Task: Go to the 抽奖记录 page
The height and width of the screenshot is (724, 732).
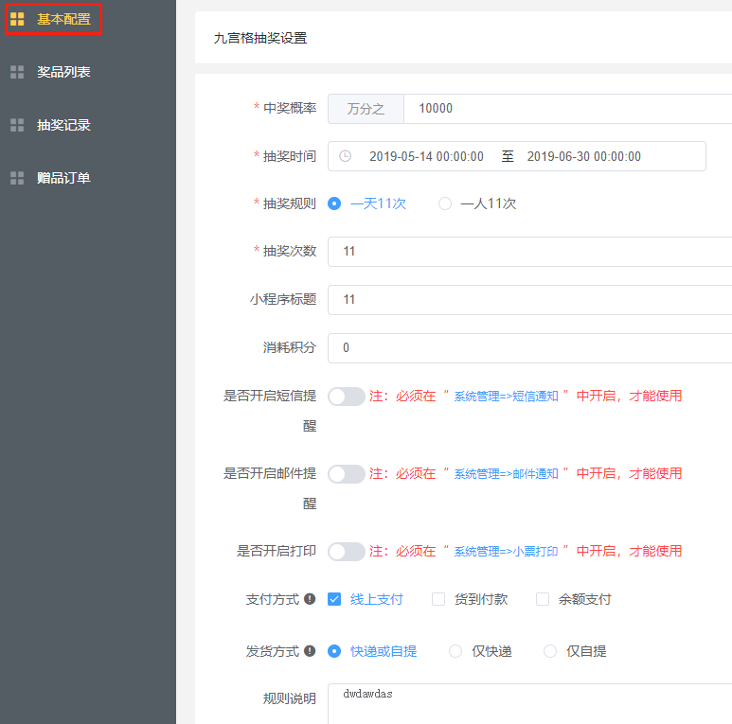Action: [63, 125]
